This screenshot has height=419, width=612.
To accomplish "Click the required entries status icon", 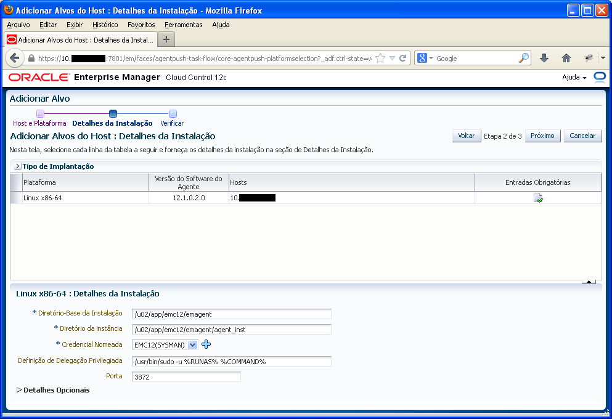I will pyautogui.click(x=538, y=198).
